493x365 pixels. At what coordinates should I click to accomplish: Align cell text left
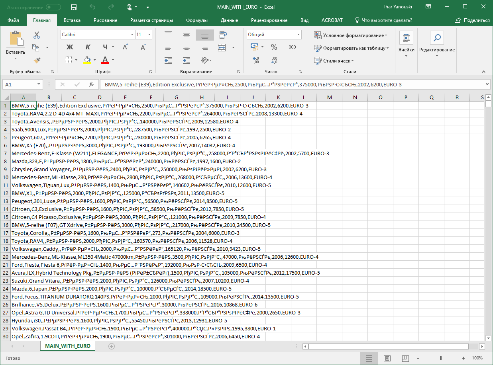pos(168,48)
